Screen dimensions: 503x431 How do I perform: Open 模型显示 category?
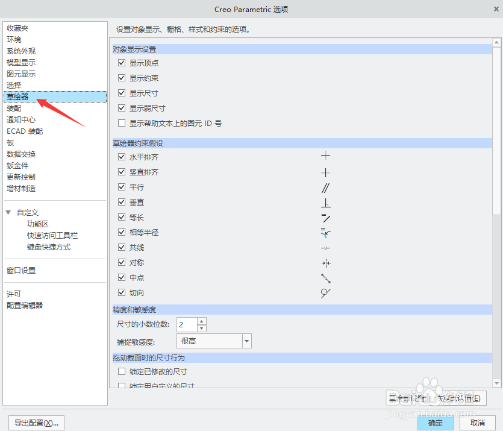[21, 62]
